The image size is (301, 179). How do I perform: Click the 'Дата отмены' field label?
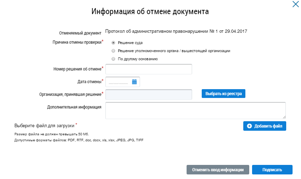tap(89, 82)
